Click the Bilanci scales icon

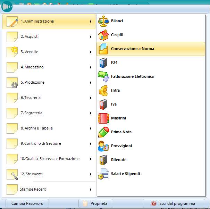pyautogui.click(x=103, y=21)
